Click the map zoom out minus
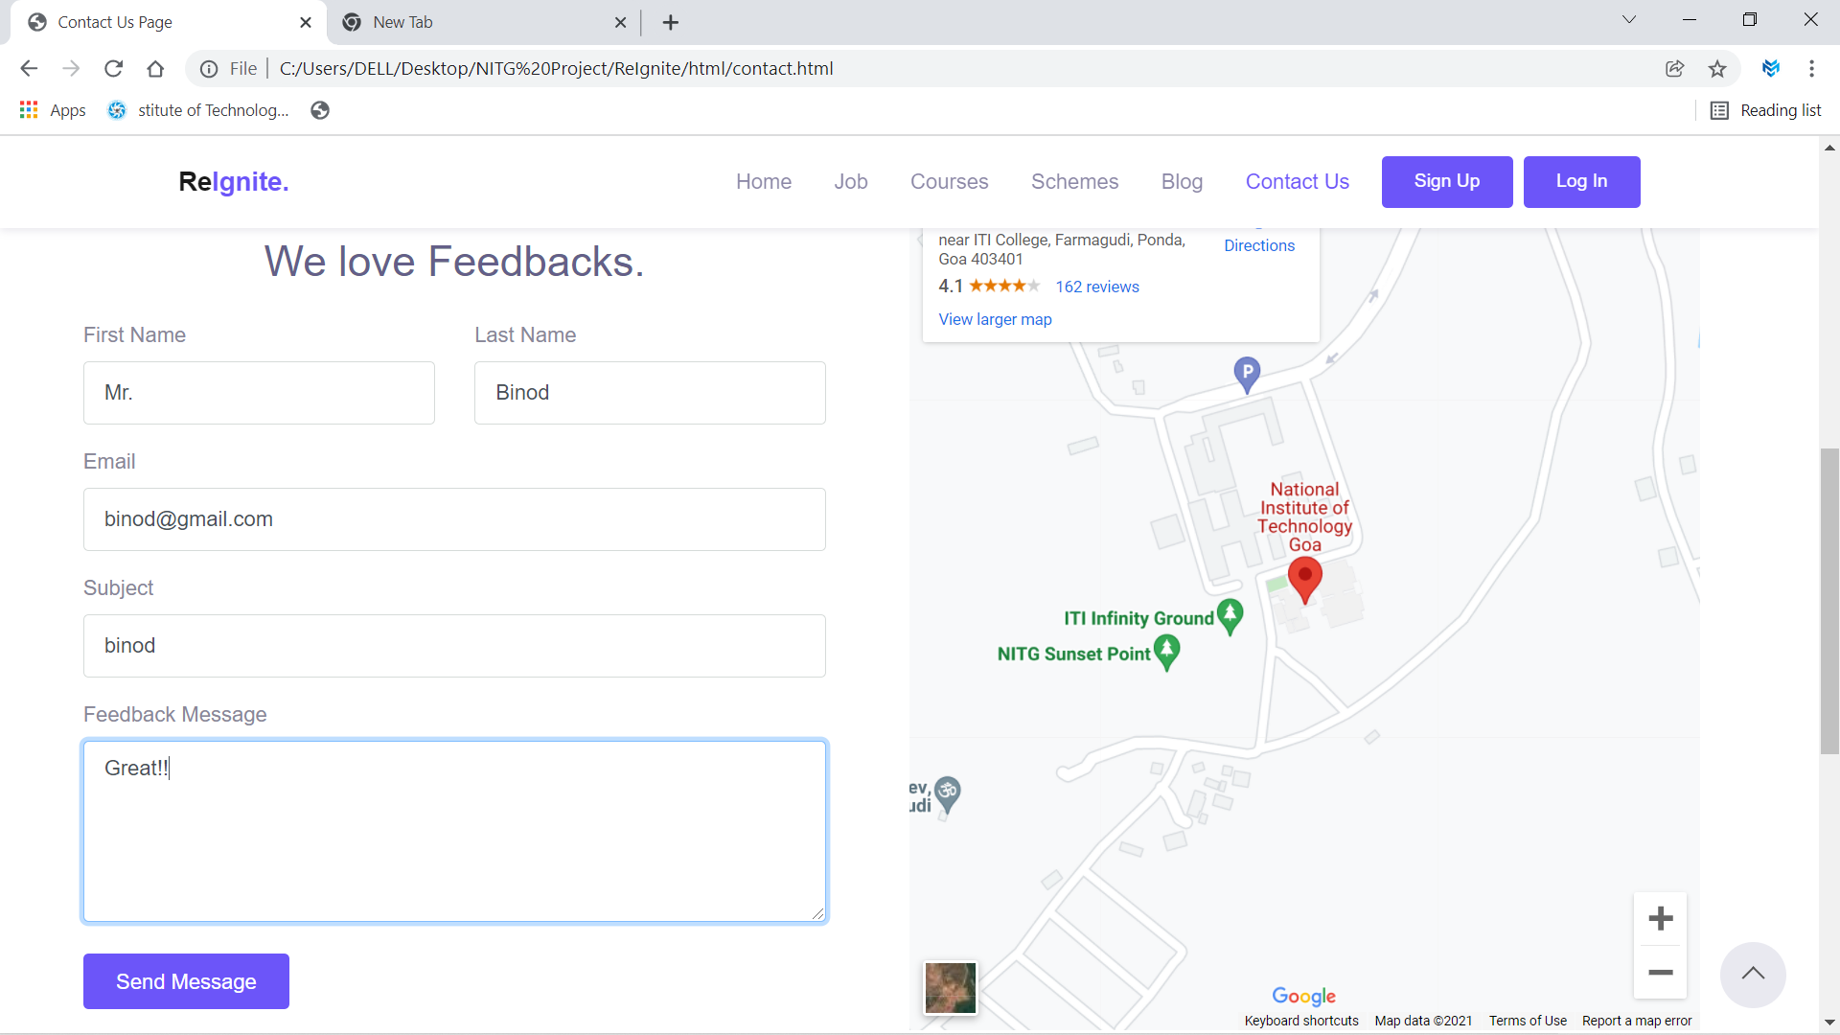This screenshot has width=1840, height=1035. point(1660,972)
